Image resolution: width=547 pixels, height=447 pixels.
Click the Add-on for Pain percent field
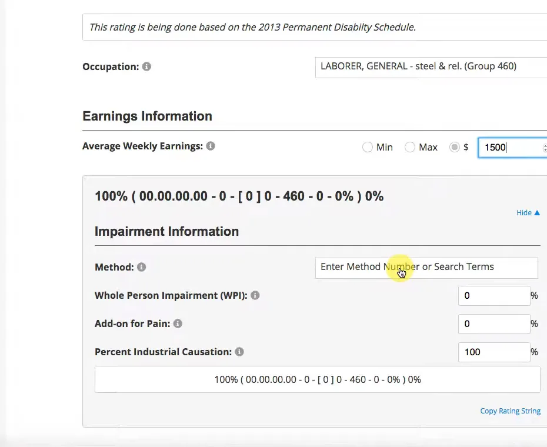pyautogui.click(x=494, y=324)
